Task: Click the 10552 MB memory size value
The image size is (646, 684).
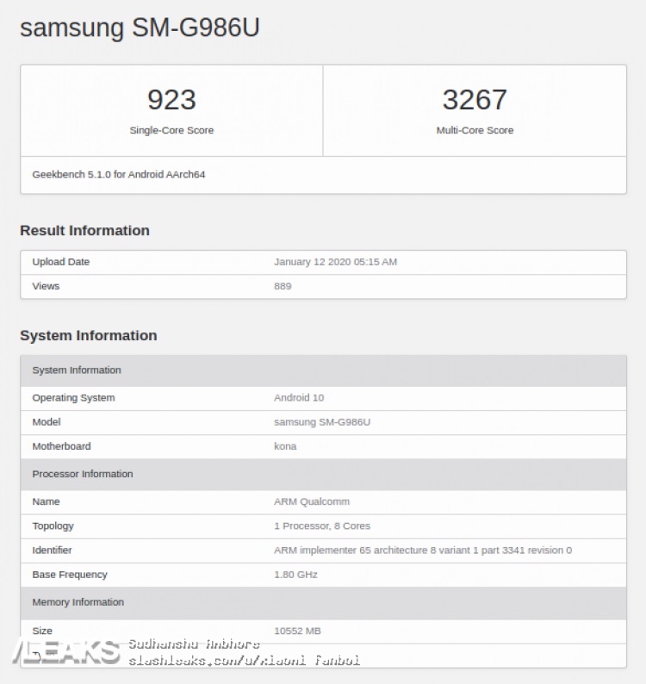Action: click(x=297, y=631)
